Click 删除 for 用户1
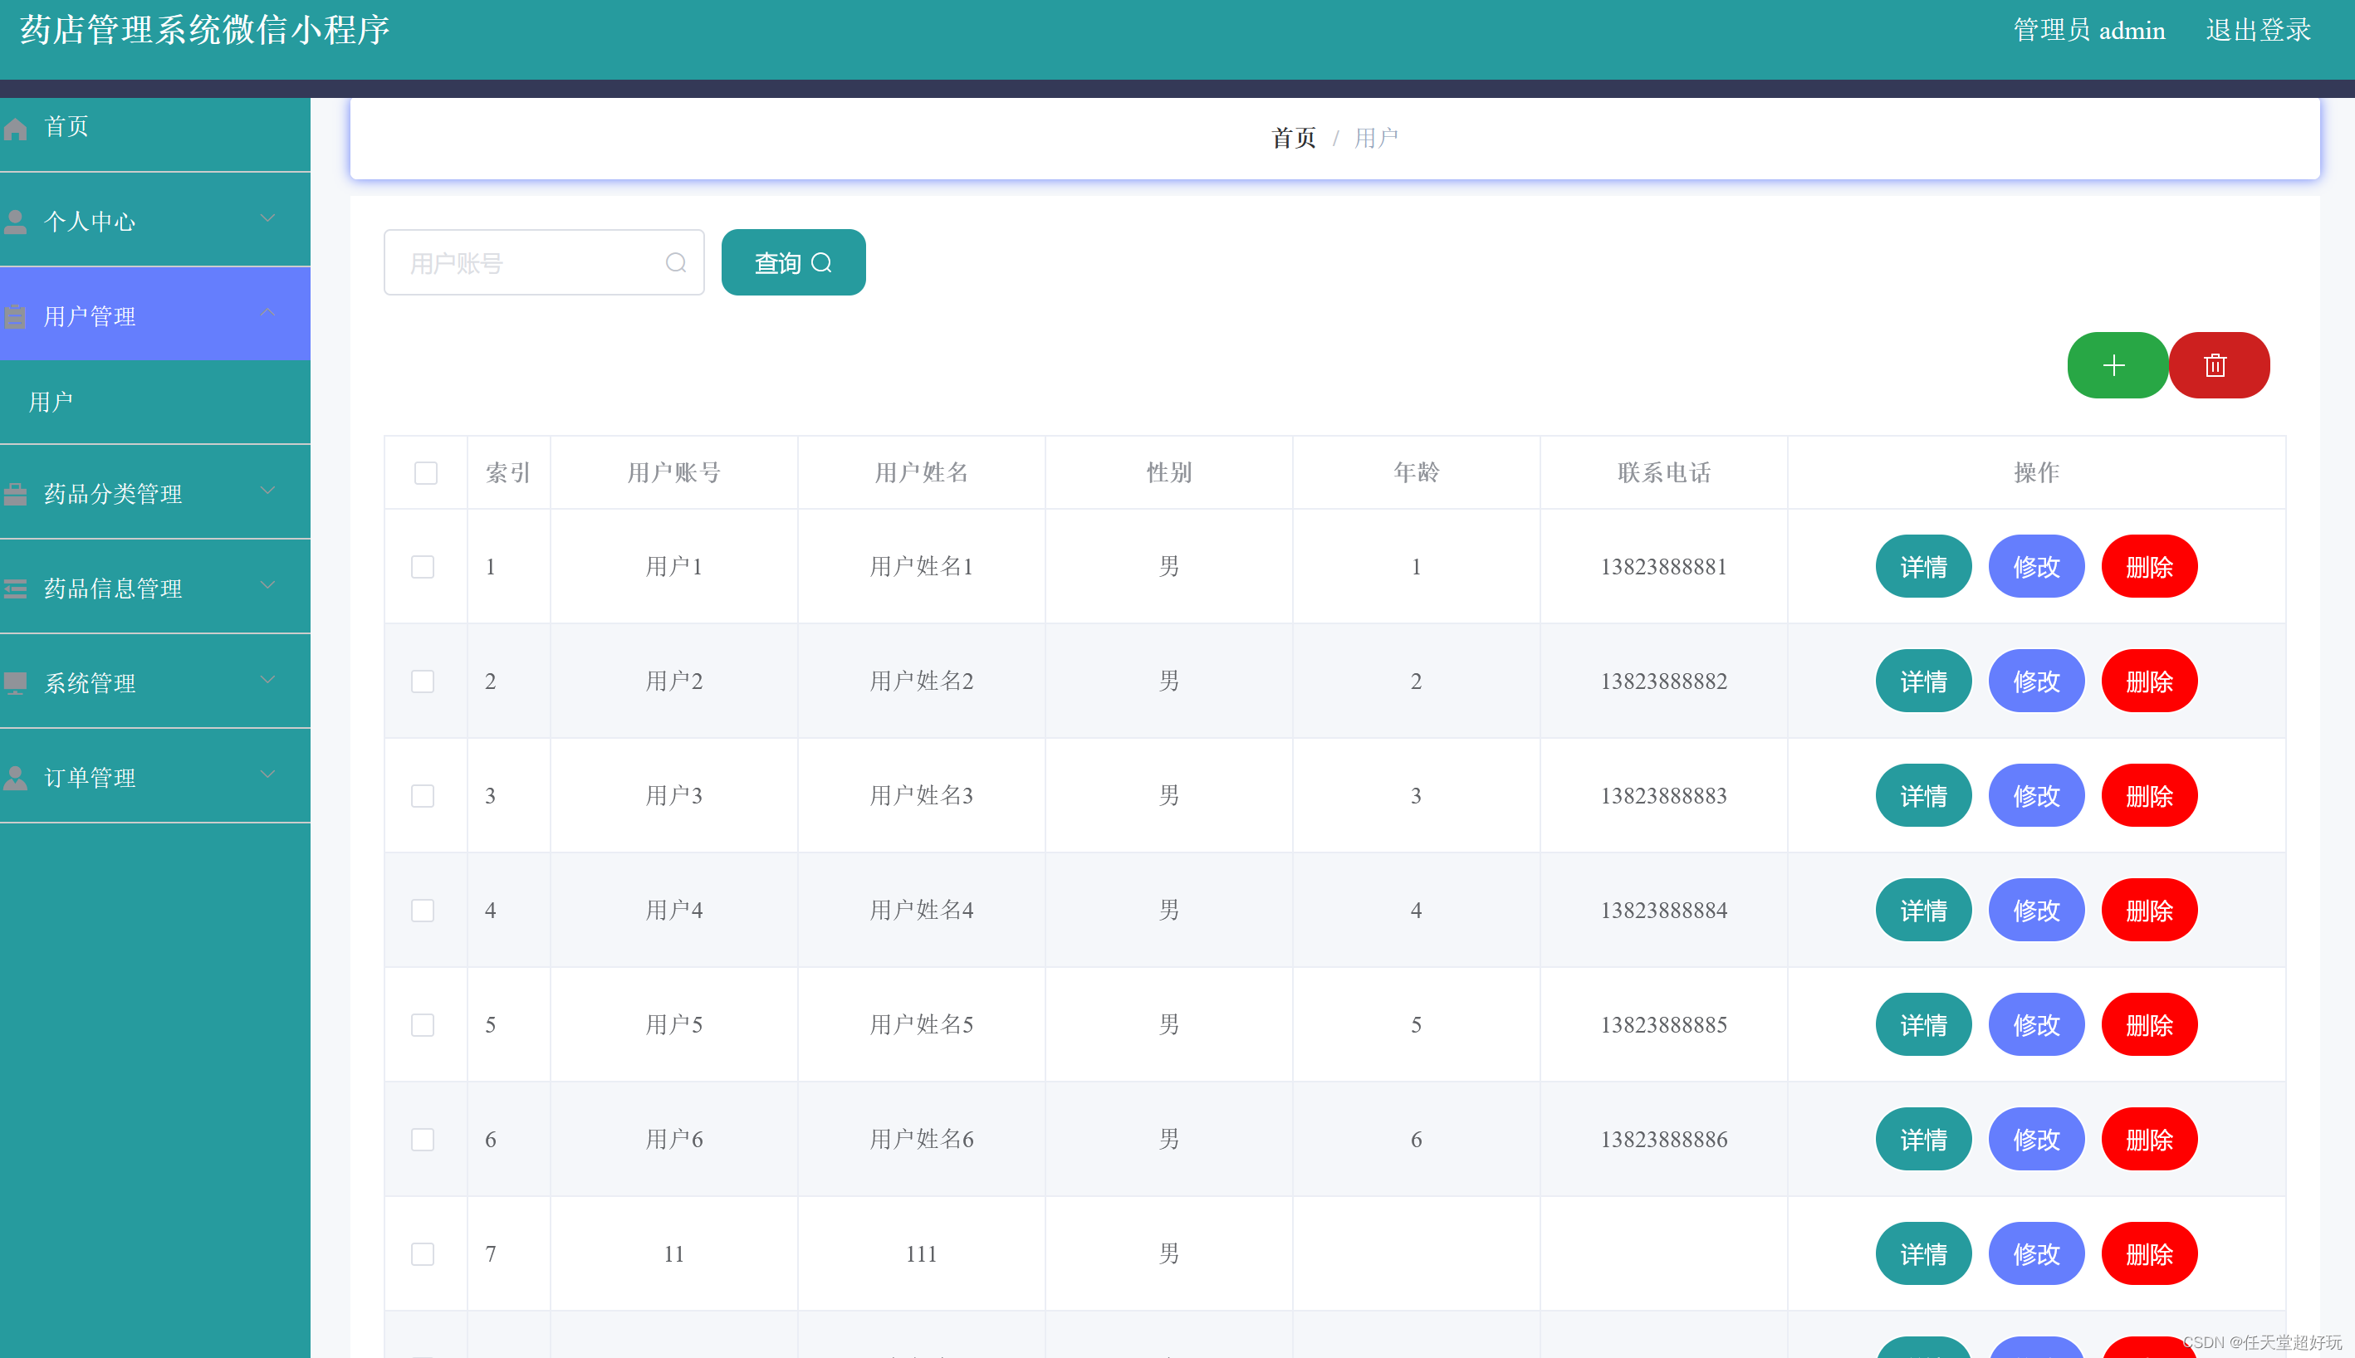The width and height of the screenshot is (2355, 1358). pos(2149,566)
